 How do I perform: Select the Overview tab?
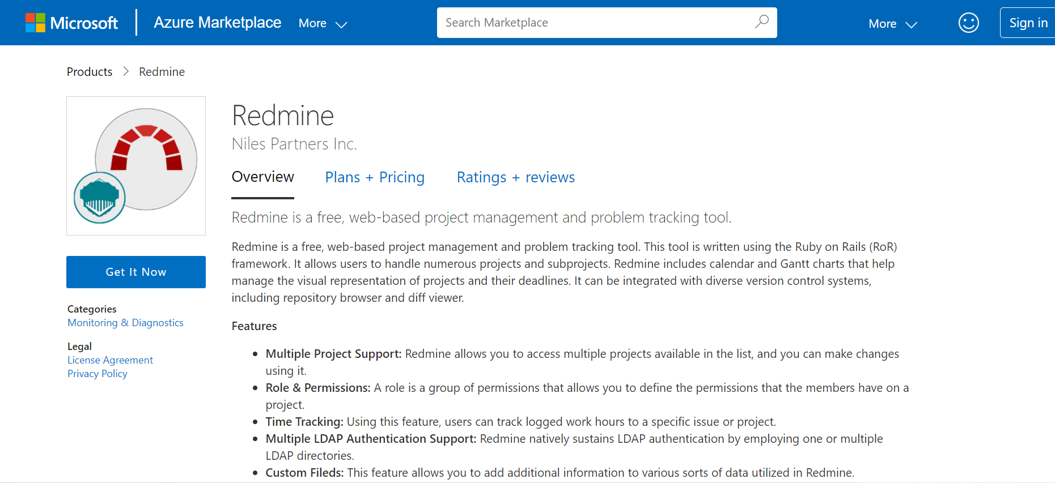point(262,177)
